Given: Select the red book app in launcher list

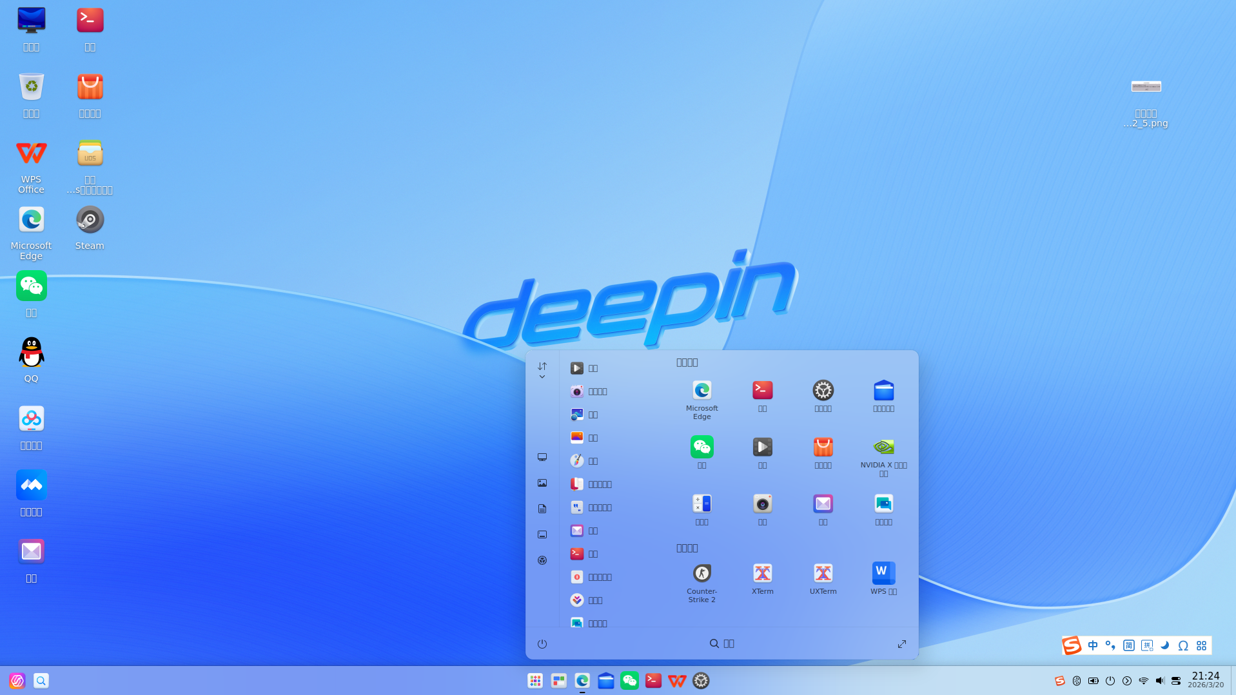Looking at the screenshot, I should click(577, 484).
